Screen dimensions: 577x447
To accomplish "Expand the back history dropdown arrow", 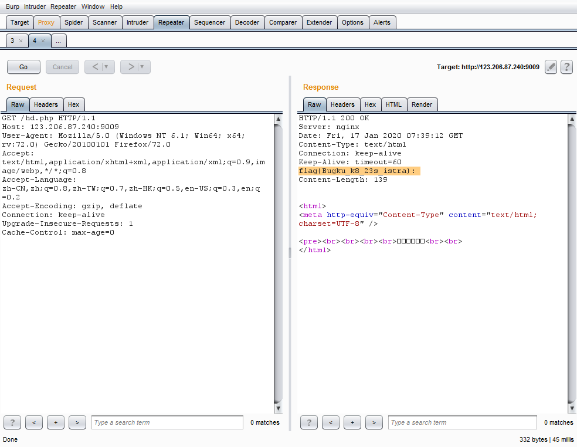I will (x=106, y=67).
